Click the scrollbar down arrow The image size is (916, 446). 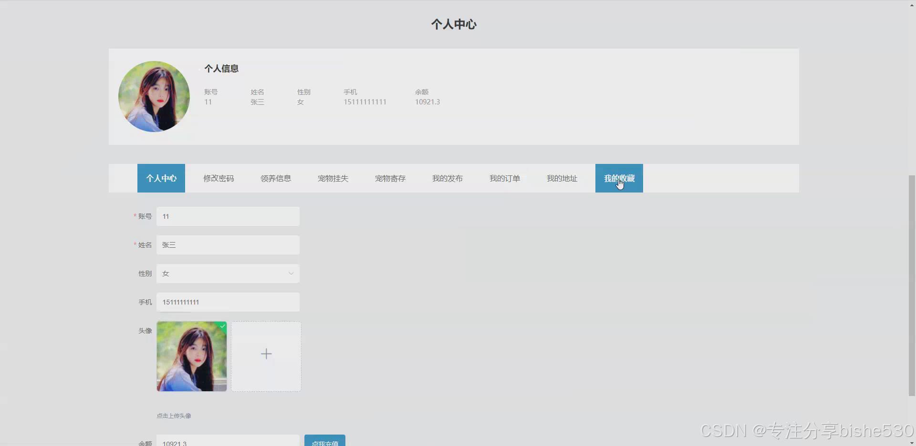point(910,442)
